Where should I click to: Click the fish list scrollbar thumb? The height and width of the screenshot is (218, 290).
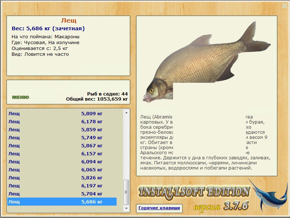coord(126,192)
